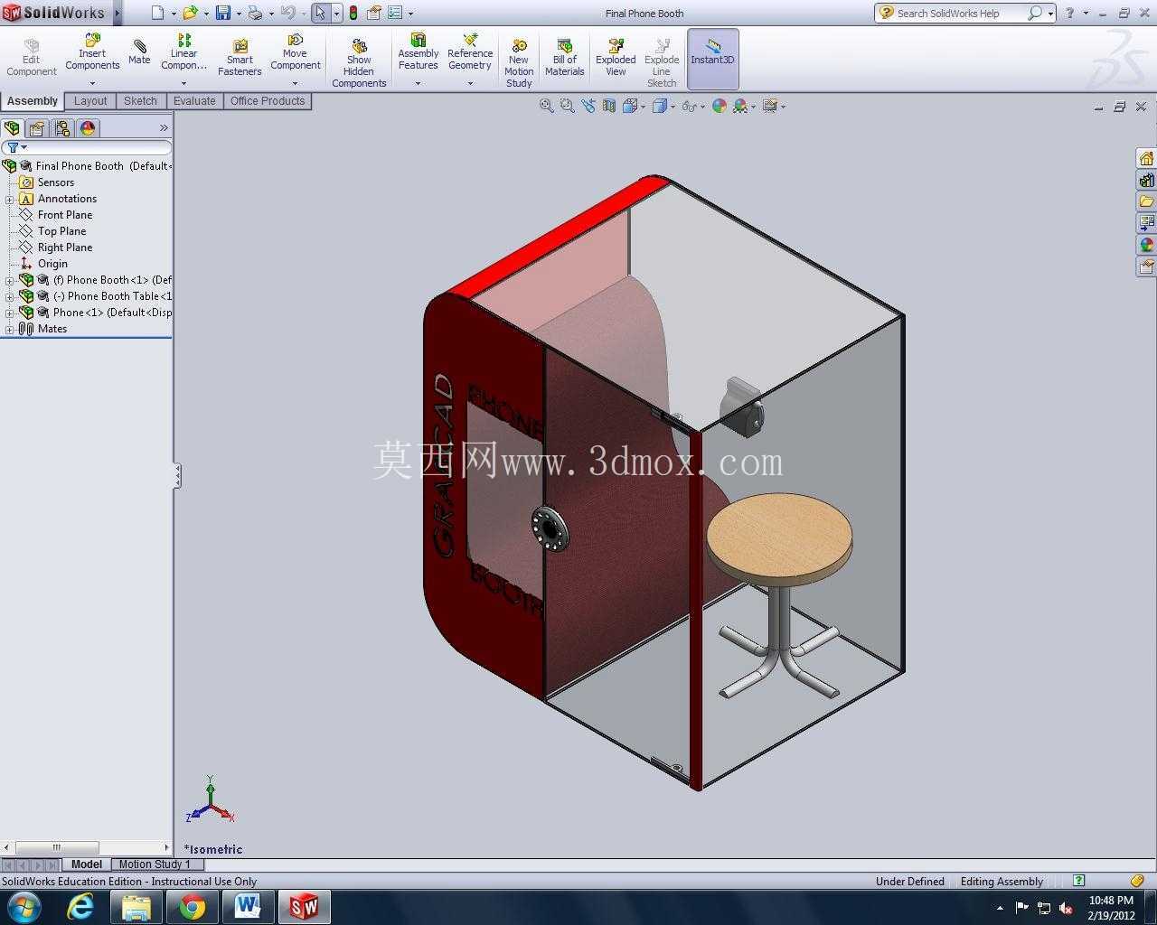Viewport: 1157px width, 925px height.
Task: Open the Assembly Features dropdown arrow
Action: coord(419,83)
